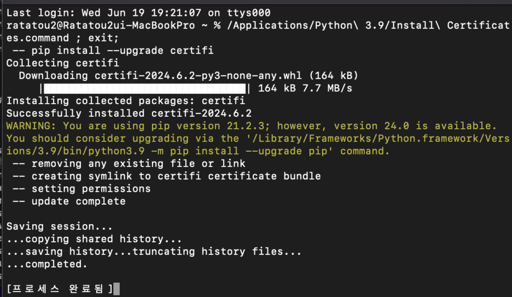
Task: Click the '-- removing any existing file or link' line
Action: 129,164
